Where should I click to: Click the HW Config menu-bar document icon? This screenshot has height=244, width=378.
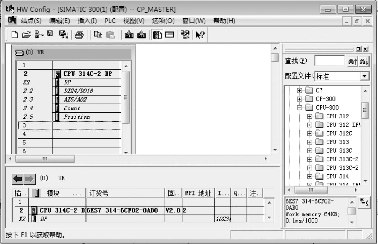point(12,20)
